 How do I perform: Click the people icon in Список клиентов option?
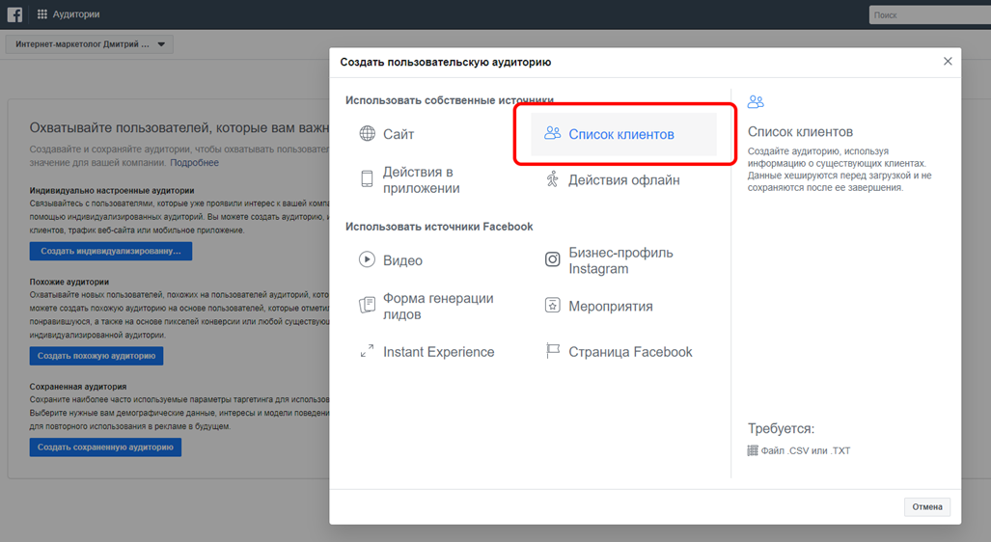click(552, 133)
